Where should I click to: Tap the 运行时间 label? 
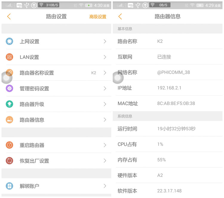pos(127,129)
